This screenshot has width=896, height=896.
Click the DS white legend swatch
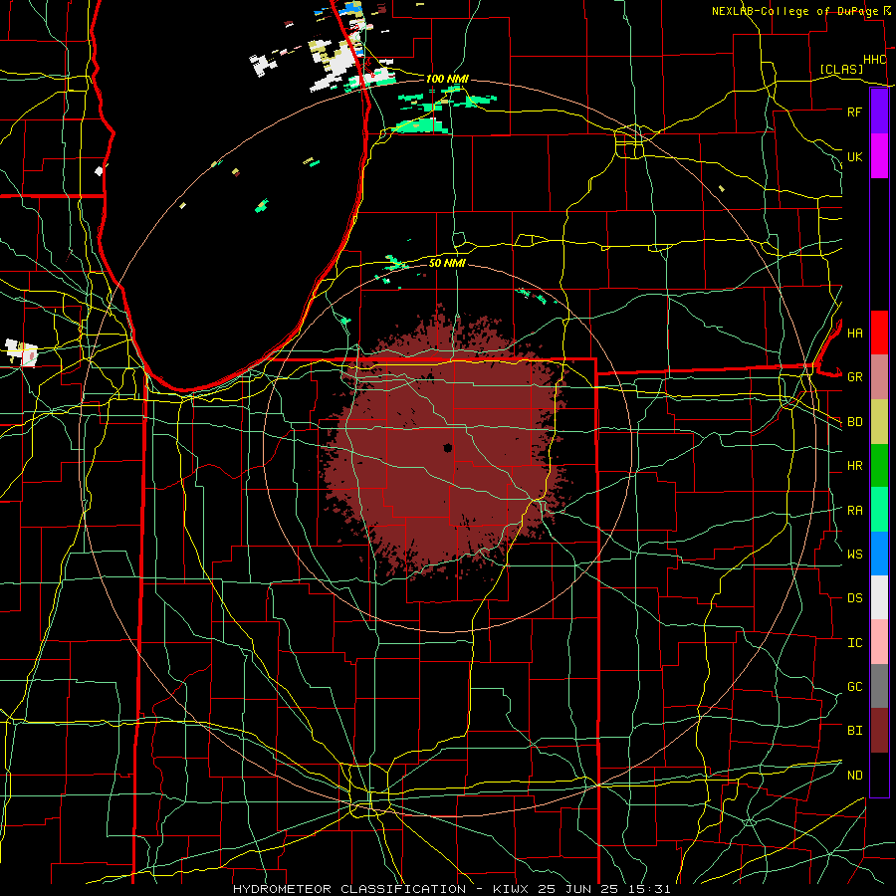(879, 597)
